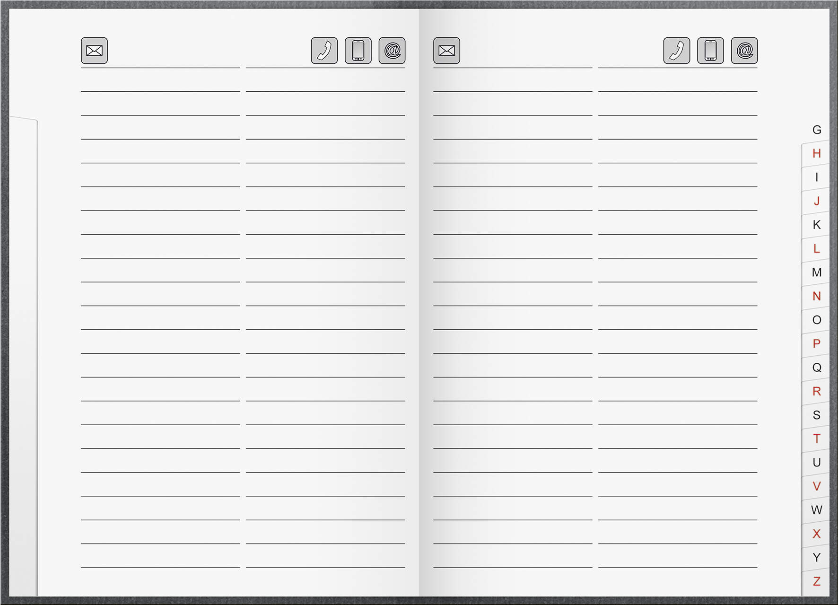The height and width of the screenshot is (605, 838).
Task: Click the mobile phone icon on right page
Action: click(x=711, y=51)
